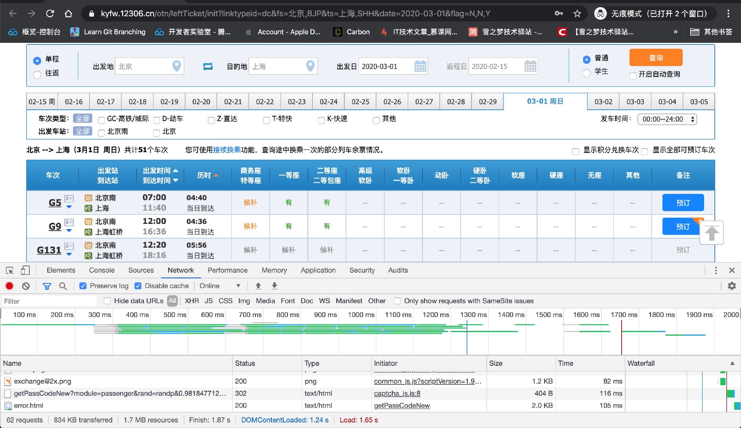This screenshot has width=741, height=428.
Task: Open the 发车时间 time range dropdown
Action: point(667,119)
